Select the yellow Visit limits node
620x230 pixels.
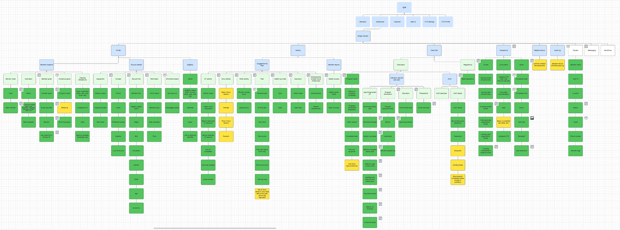pos(352,165)
